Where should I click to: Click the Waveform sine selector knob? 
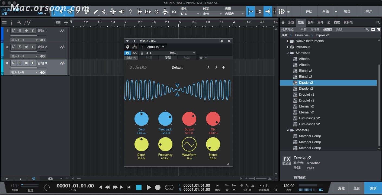[x=189, y=144]
